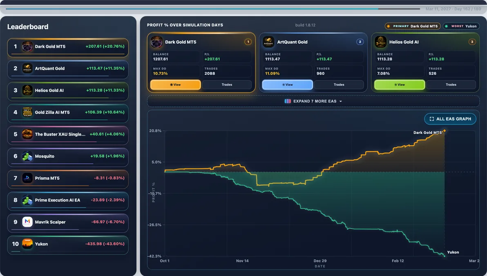Click the Helios Gold AI leaderboard avatar icon
This screenshot has width=487, height=276.
click(27, 90)
